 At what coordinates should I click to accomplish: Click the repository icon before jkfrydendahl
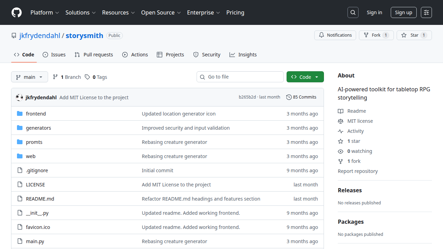(14, 36)
